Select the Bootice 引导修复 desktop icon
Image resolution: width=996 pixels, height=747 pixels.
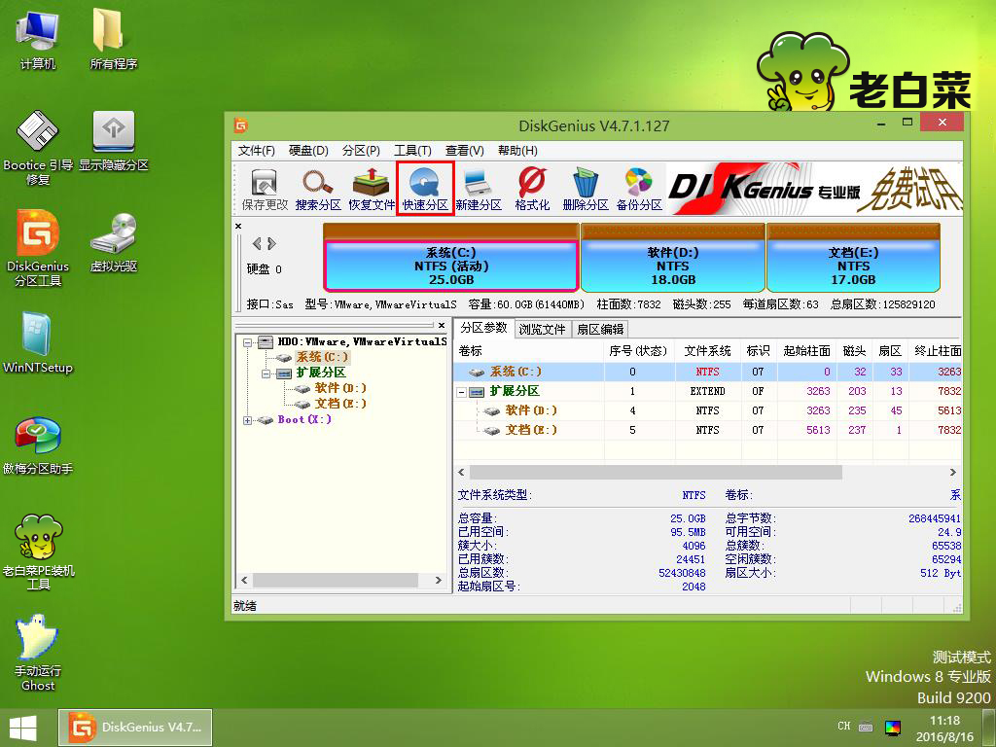coord(38,148)
